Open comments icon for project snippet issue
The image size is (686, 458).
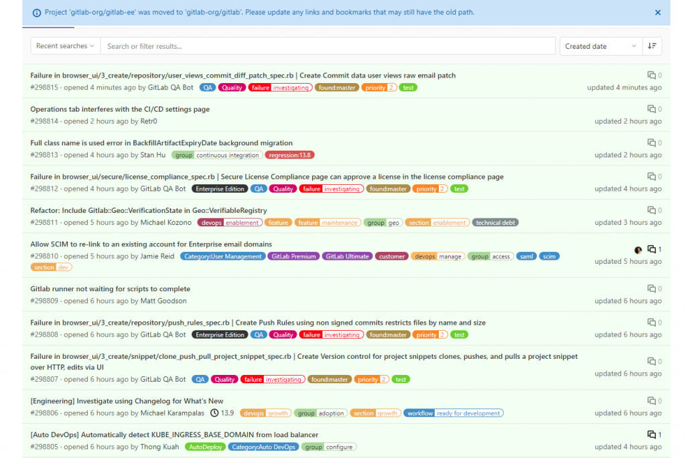point(651,362)
